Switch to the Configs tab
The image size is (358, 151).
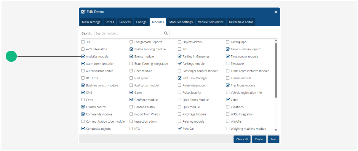[141, 22]
